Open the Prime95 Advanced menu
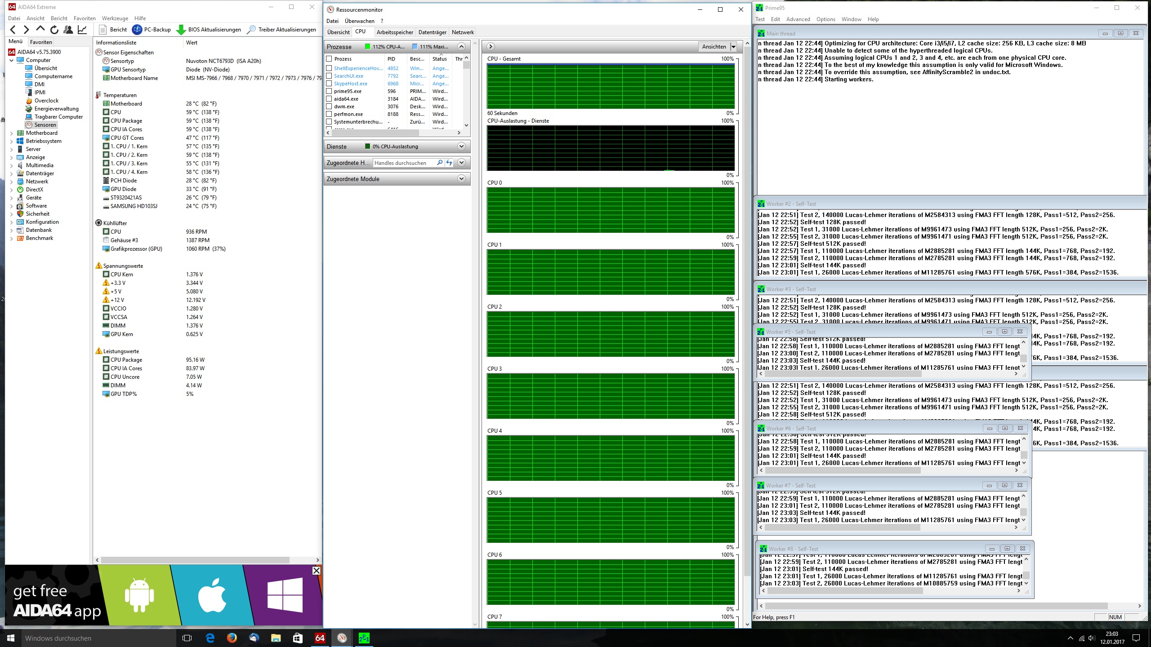The image size is (1151, 647). pyautogui.click(x=798, y=19)
